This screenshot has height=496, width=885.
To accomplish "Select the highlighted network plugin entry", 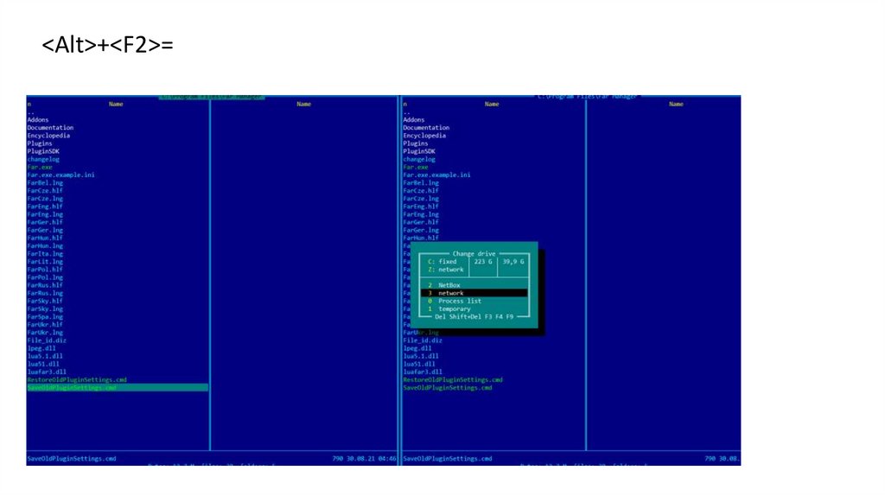I will tap(474, 294).
